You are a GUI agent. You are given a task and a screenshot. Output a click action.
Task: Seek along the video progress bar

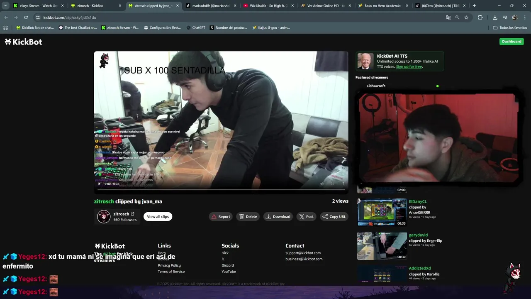tap(221, 189)
